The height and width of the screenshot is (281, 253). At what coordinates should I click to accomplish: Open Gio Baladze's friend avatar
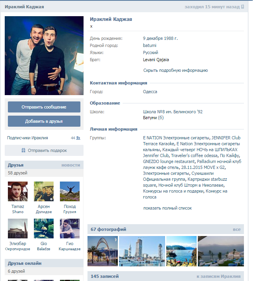point(44,229)
